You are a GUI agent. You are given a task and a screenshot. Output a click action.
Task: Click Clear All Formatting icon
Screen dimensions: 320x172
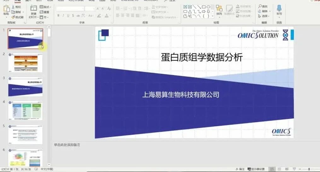(x=109, y=9)
